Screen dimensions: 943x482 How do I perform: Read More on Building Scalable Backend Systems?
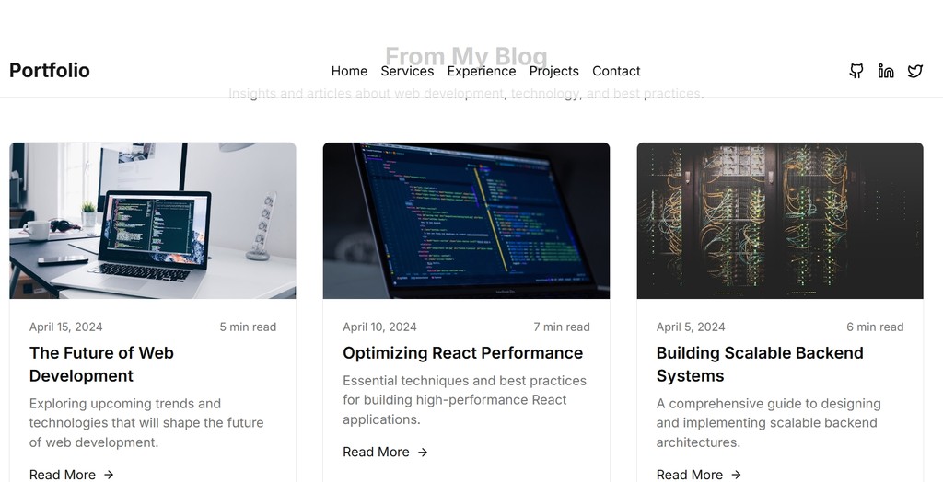tap(699, 475)
